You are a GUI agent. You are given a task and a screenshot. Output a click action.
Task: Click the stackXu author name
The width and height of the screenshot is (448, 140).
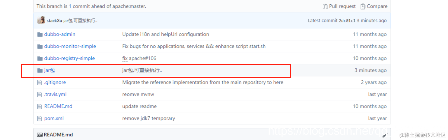click(x=54, y=21)
